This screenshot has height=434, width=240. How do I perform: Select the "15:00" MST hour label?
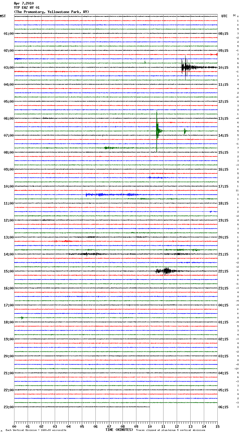[x=8, y=271]
